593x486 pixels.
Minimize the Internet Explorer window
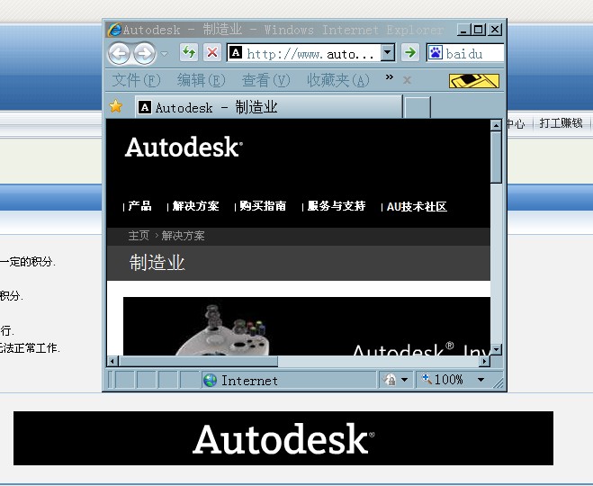(x=463, y=30)
